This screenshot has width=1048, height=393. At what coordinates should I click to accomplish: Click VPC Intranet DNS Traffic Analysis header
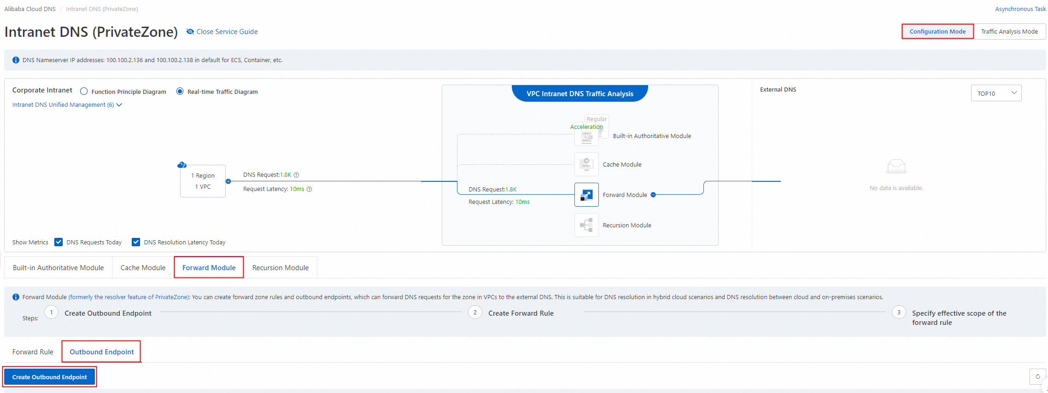click(580, 93)
